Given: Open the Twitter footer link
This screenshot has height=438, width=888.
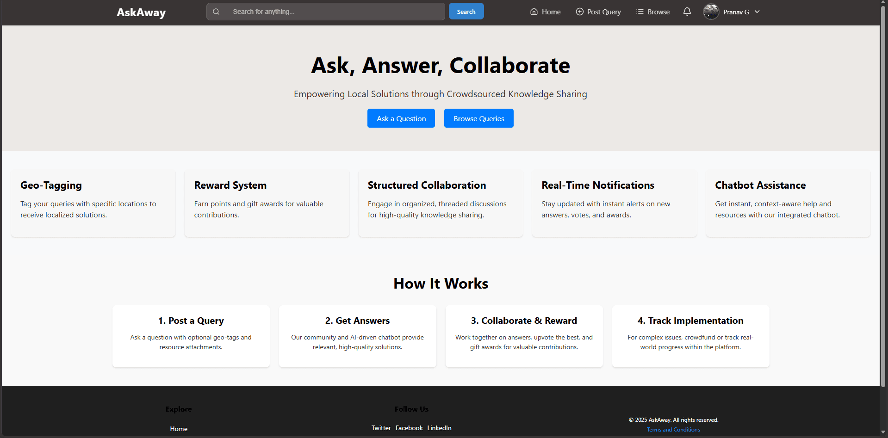Looking at the screenshot, I should (381, 428).
